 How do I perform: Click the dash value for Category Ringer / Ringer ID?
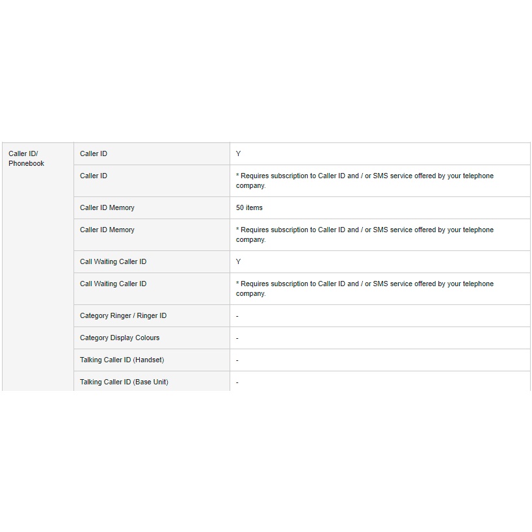[237, 316]
